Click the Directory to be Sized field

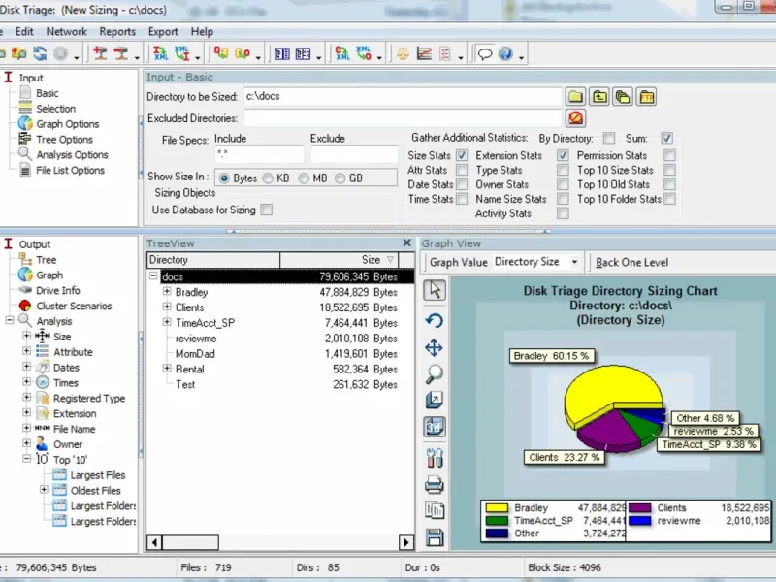tap(402, 96)
